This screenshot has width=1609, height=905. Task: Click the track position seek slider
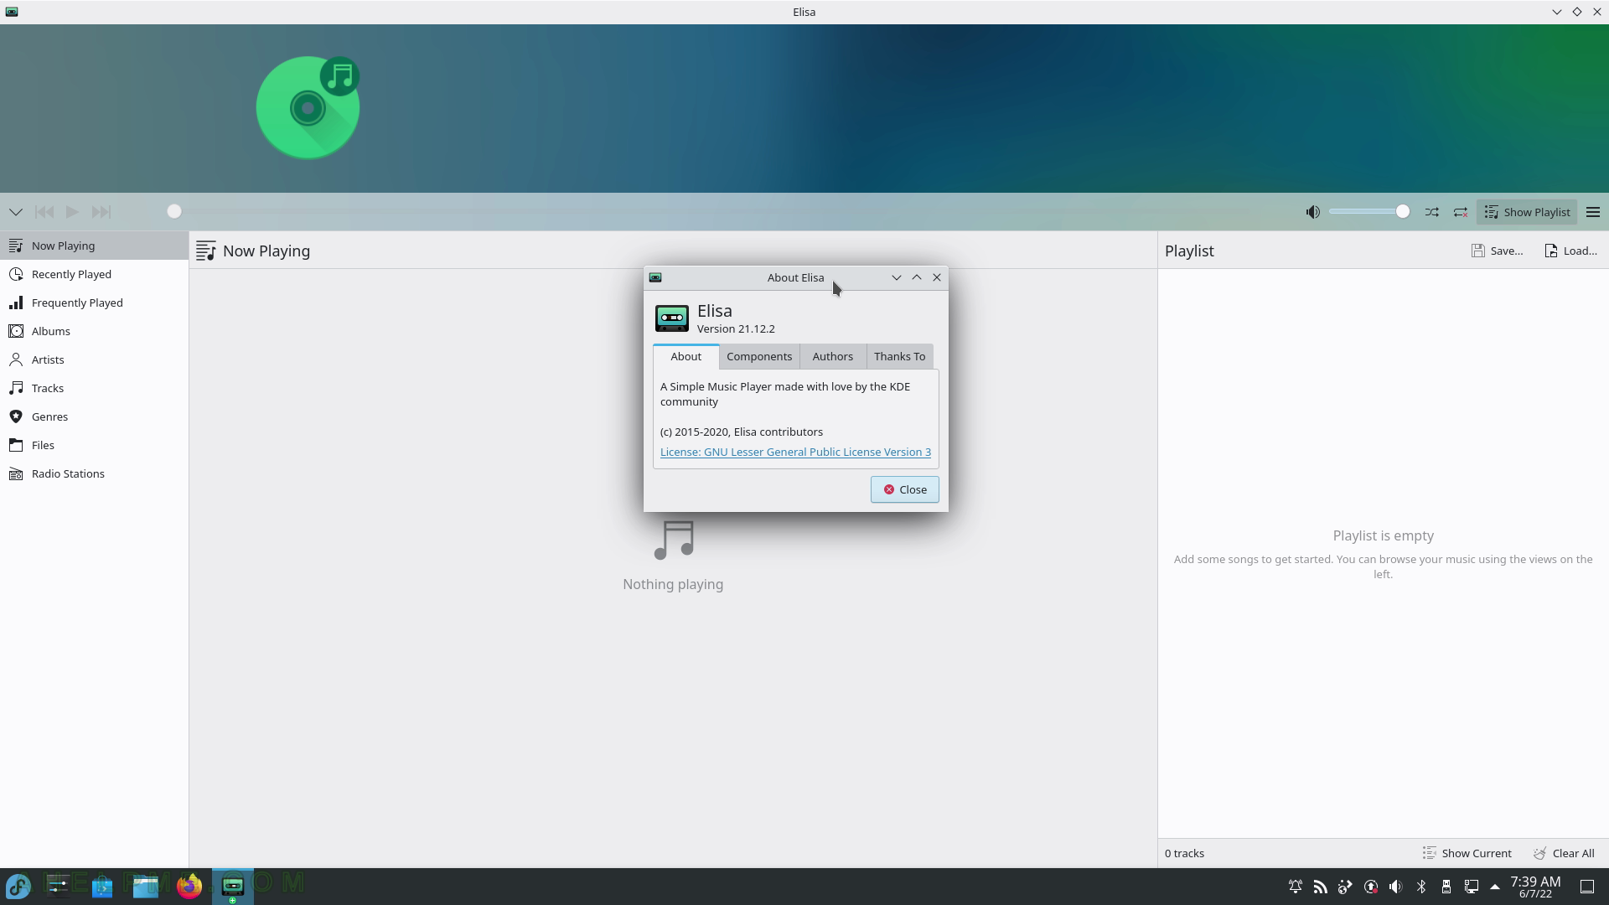712,211
